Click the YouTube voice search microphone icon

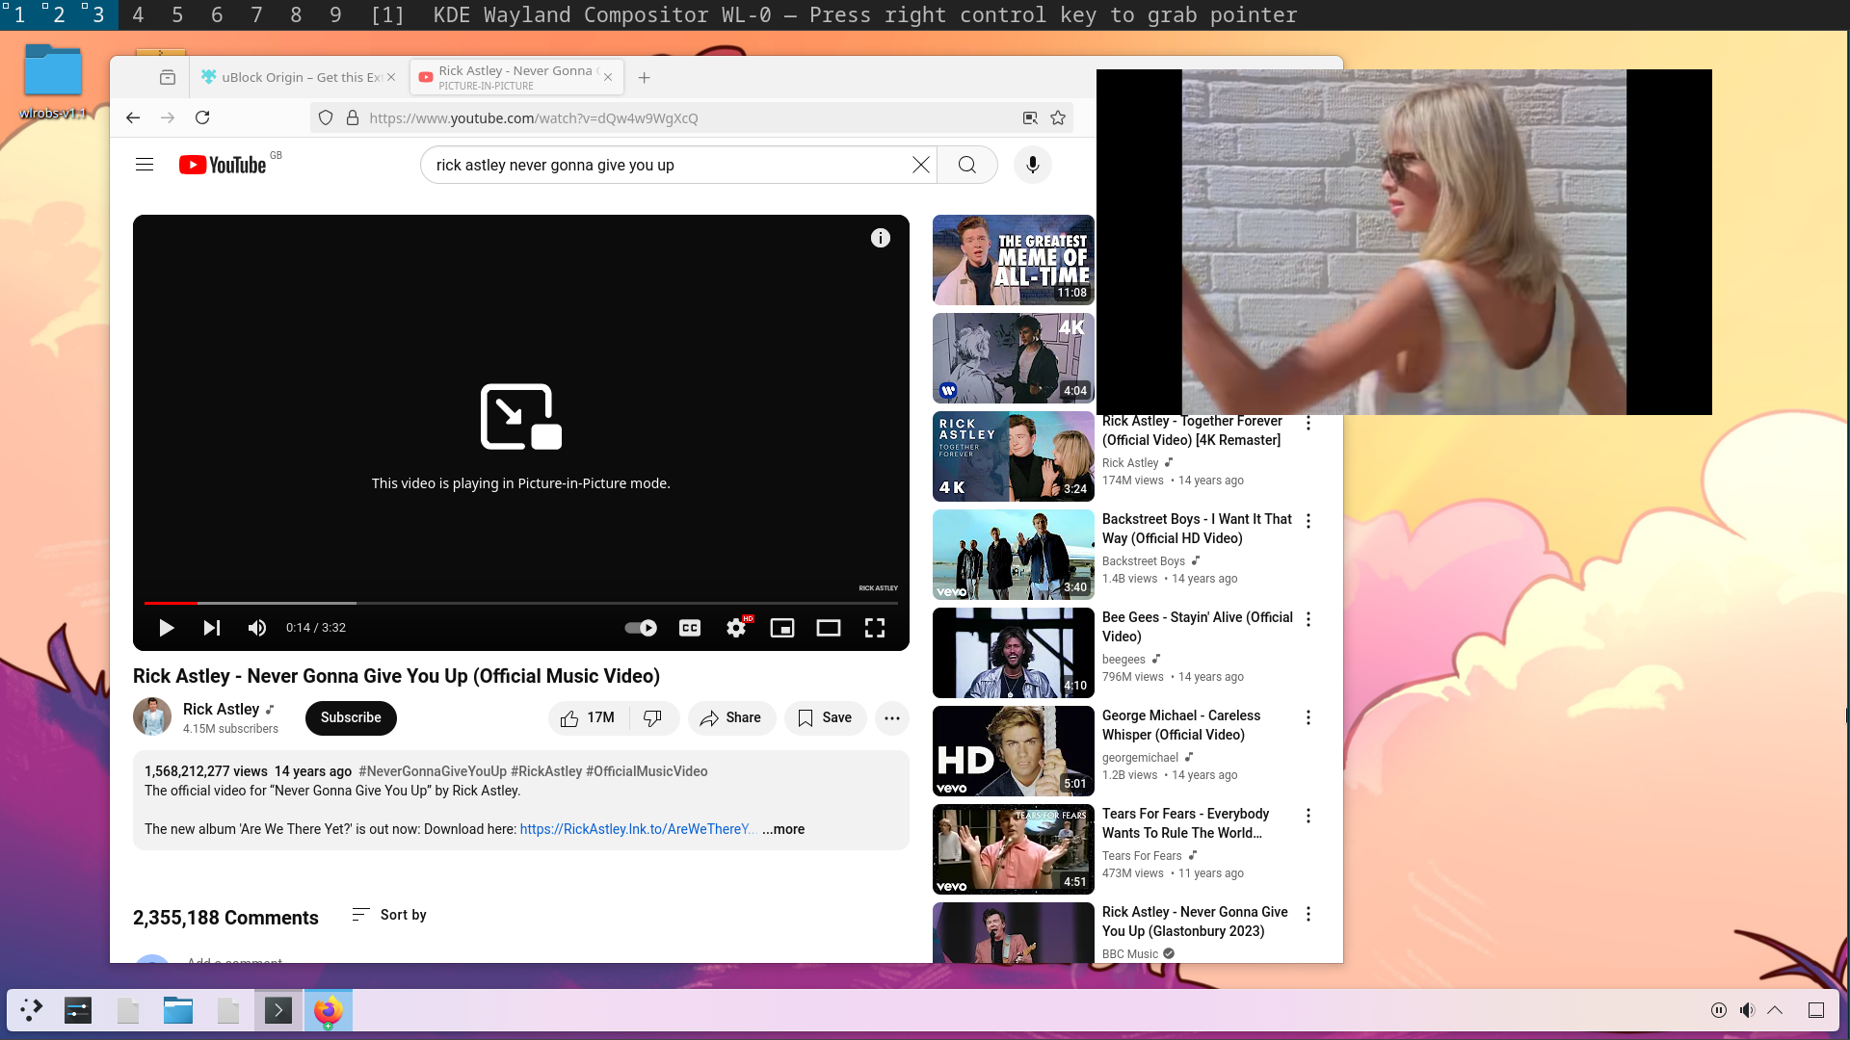coord(1032,165)
